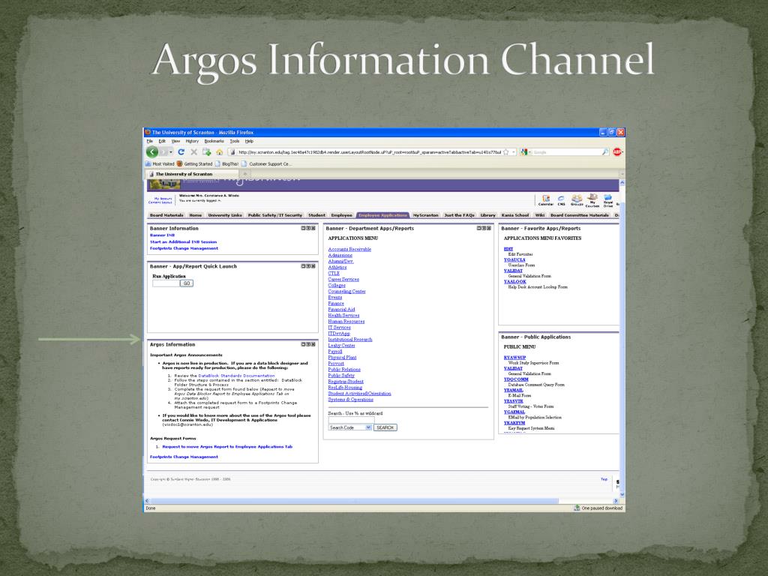Click the Stop loading X icon
This screenshot has width=768, height=576.
click(x=193, y=152)
